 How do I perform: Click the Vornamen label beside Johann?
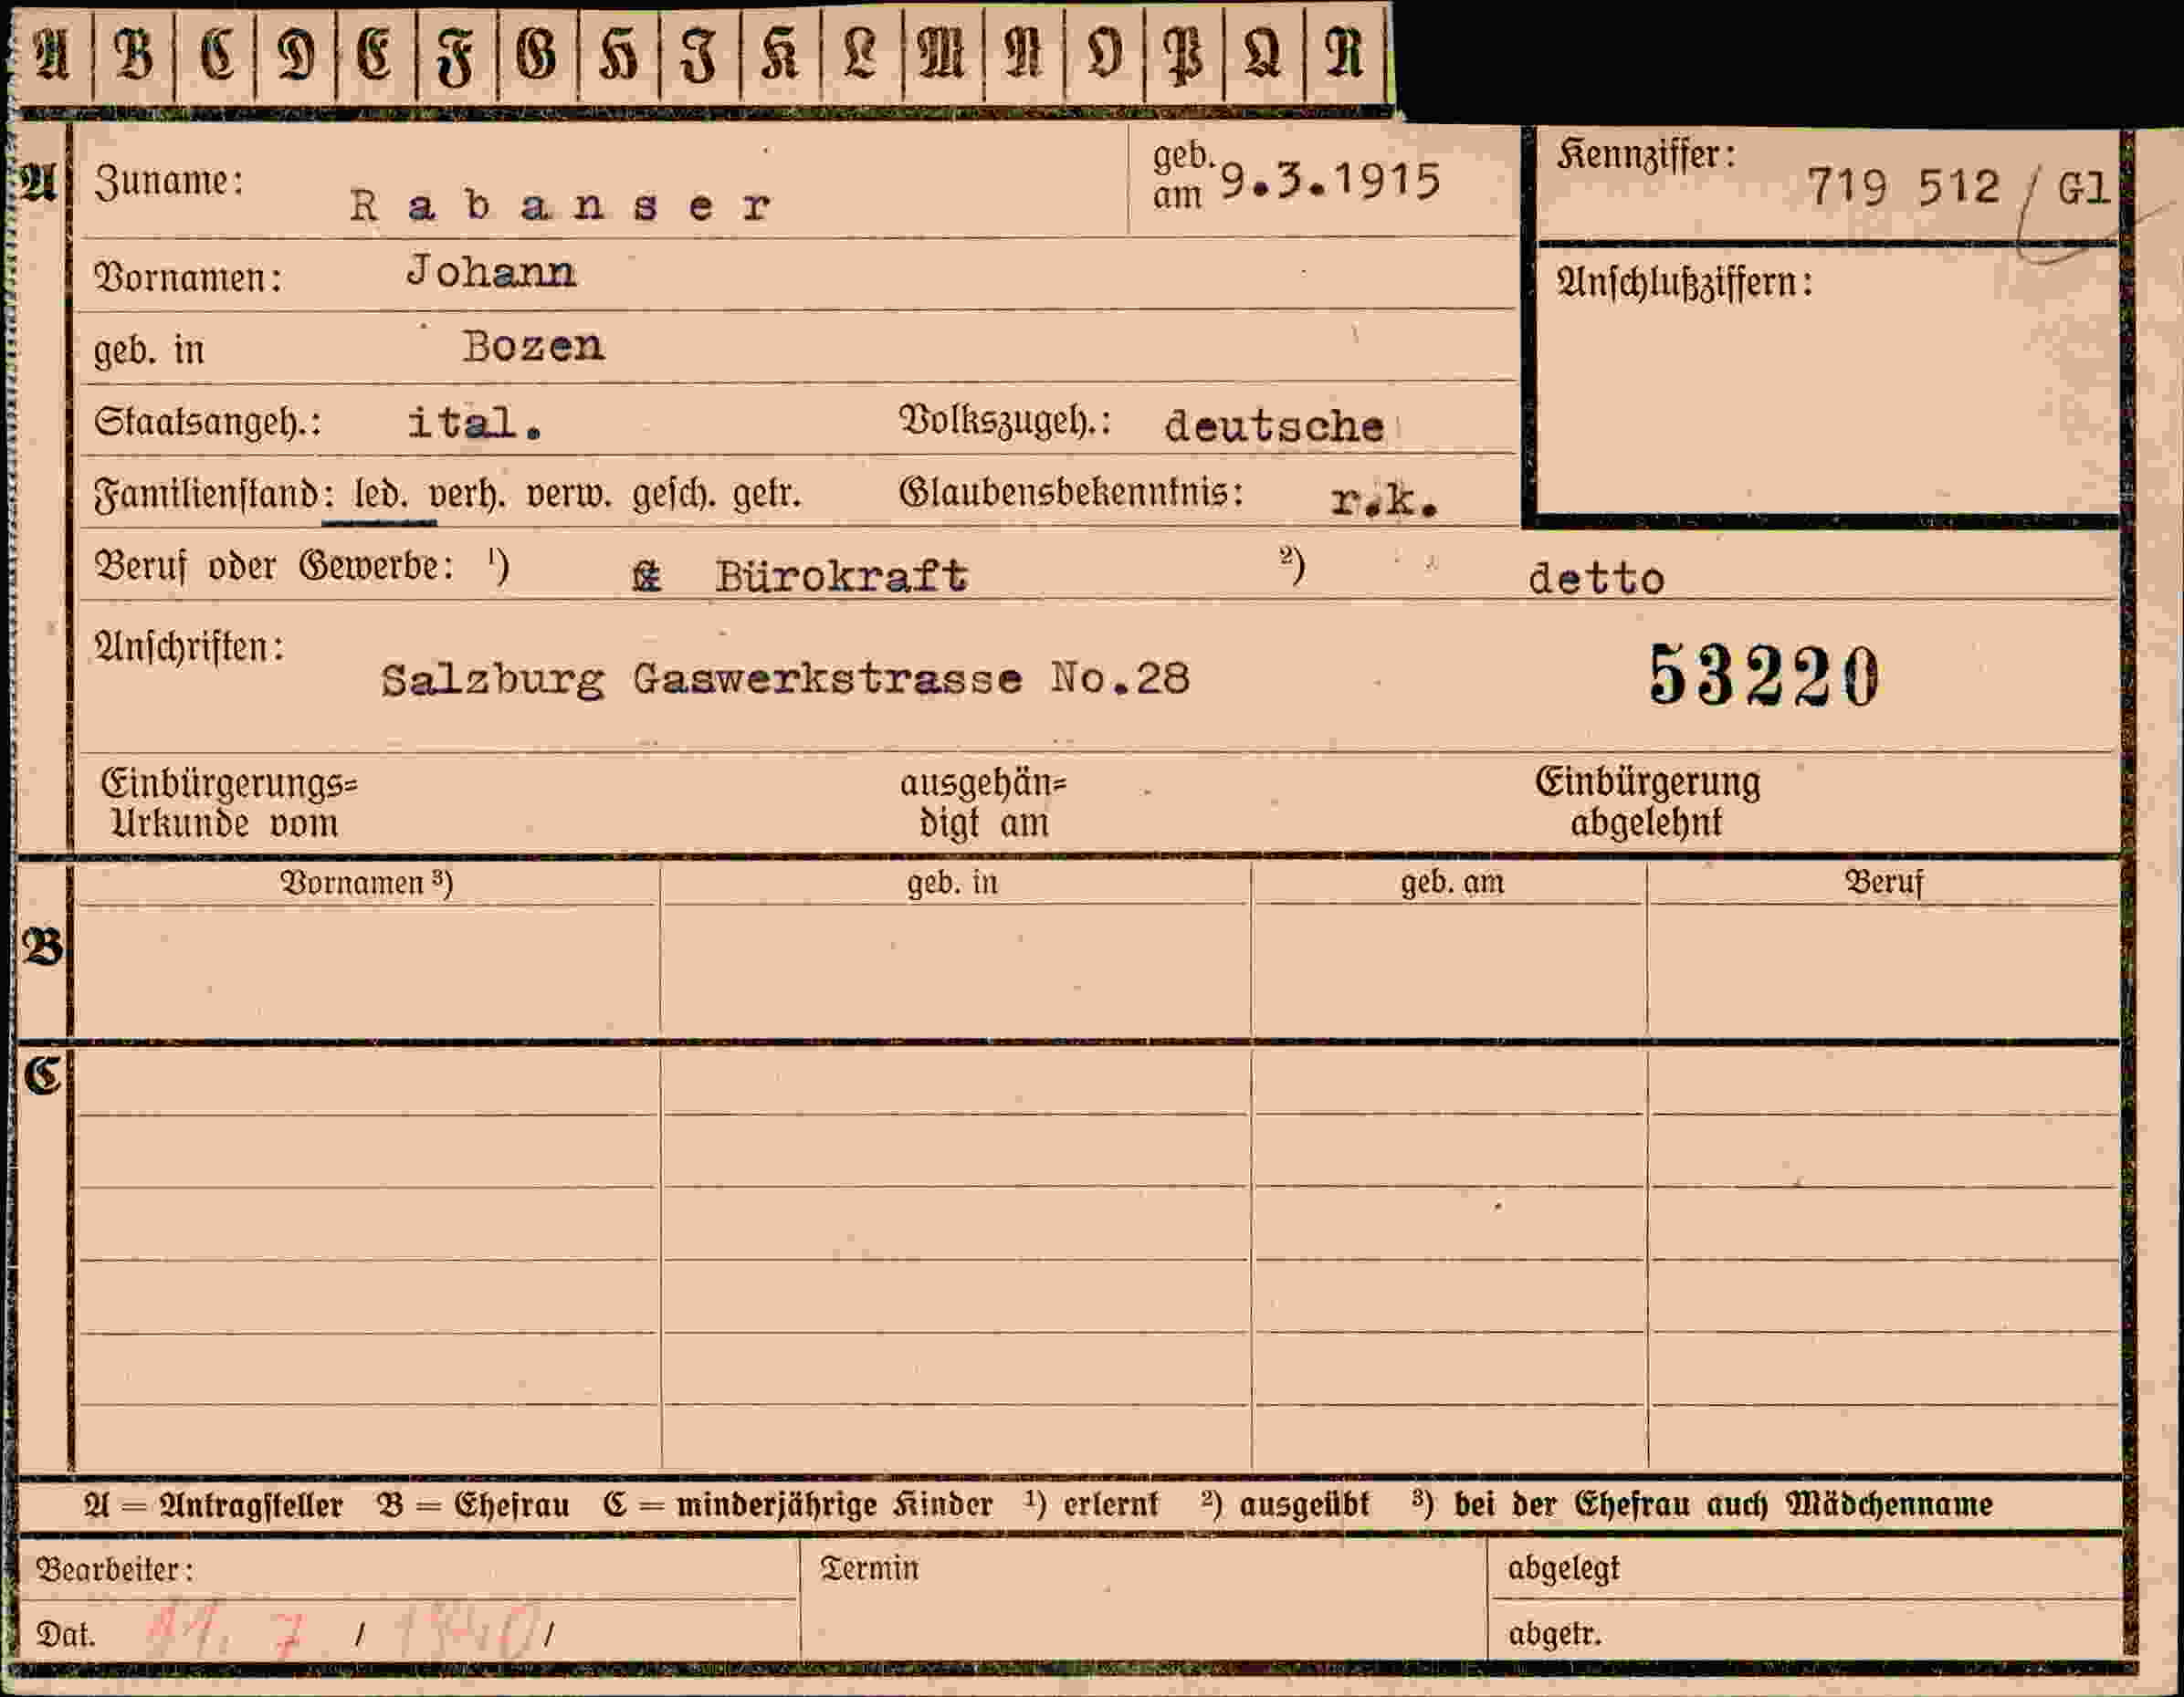(x=188, y=277)
